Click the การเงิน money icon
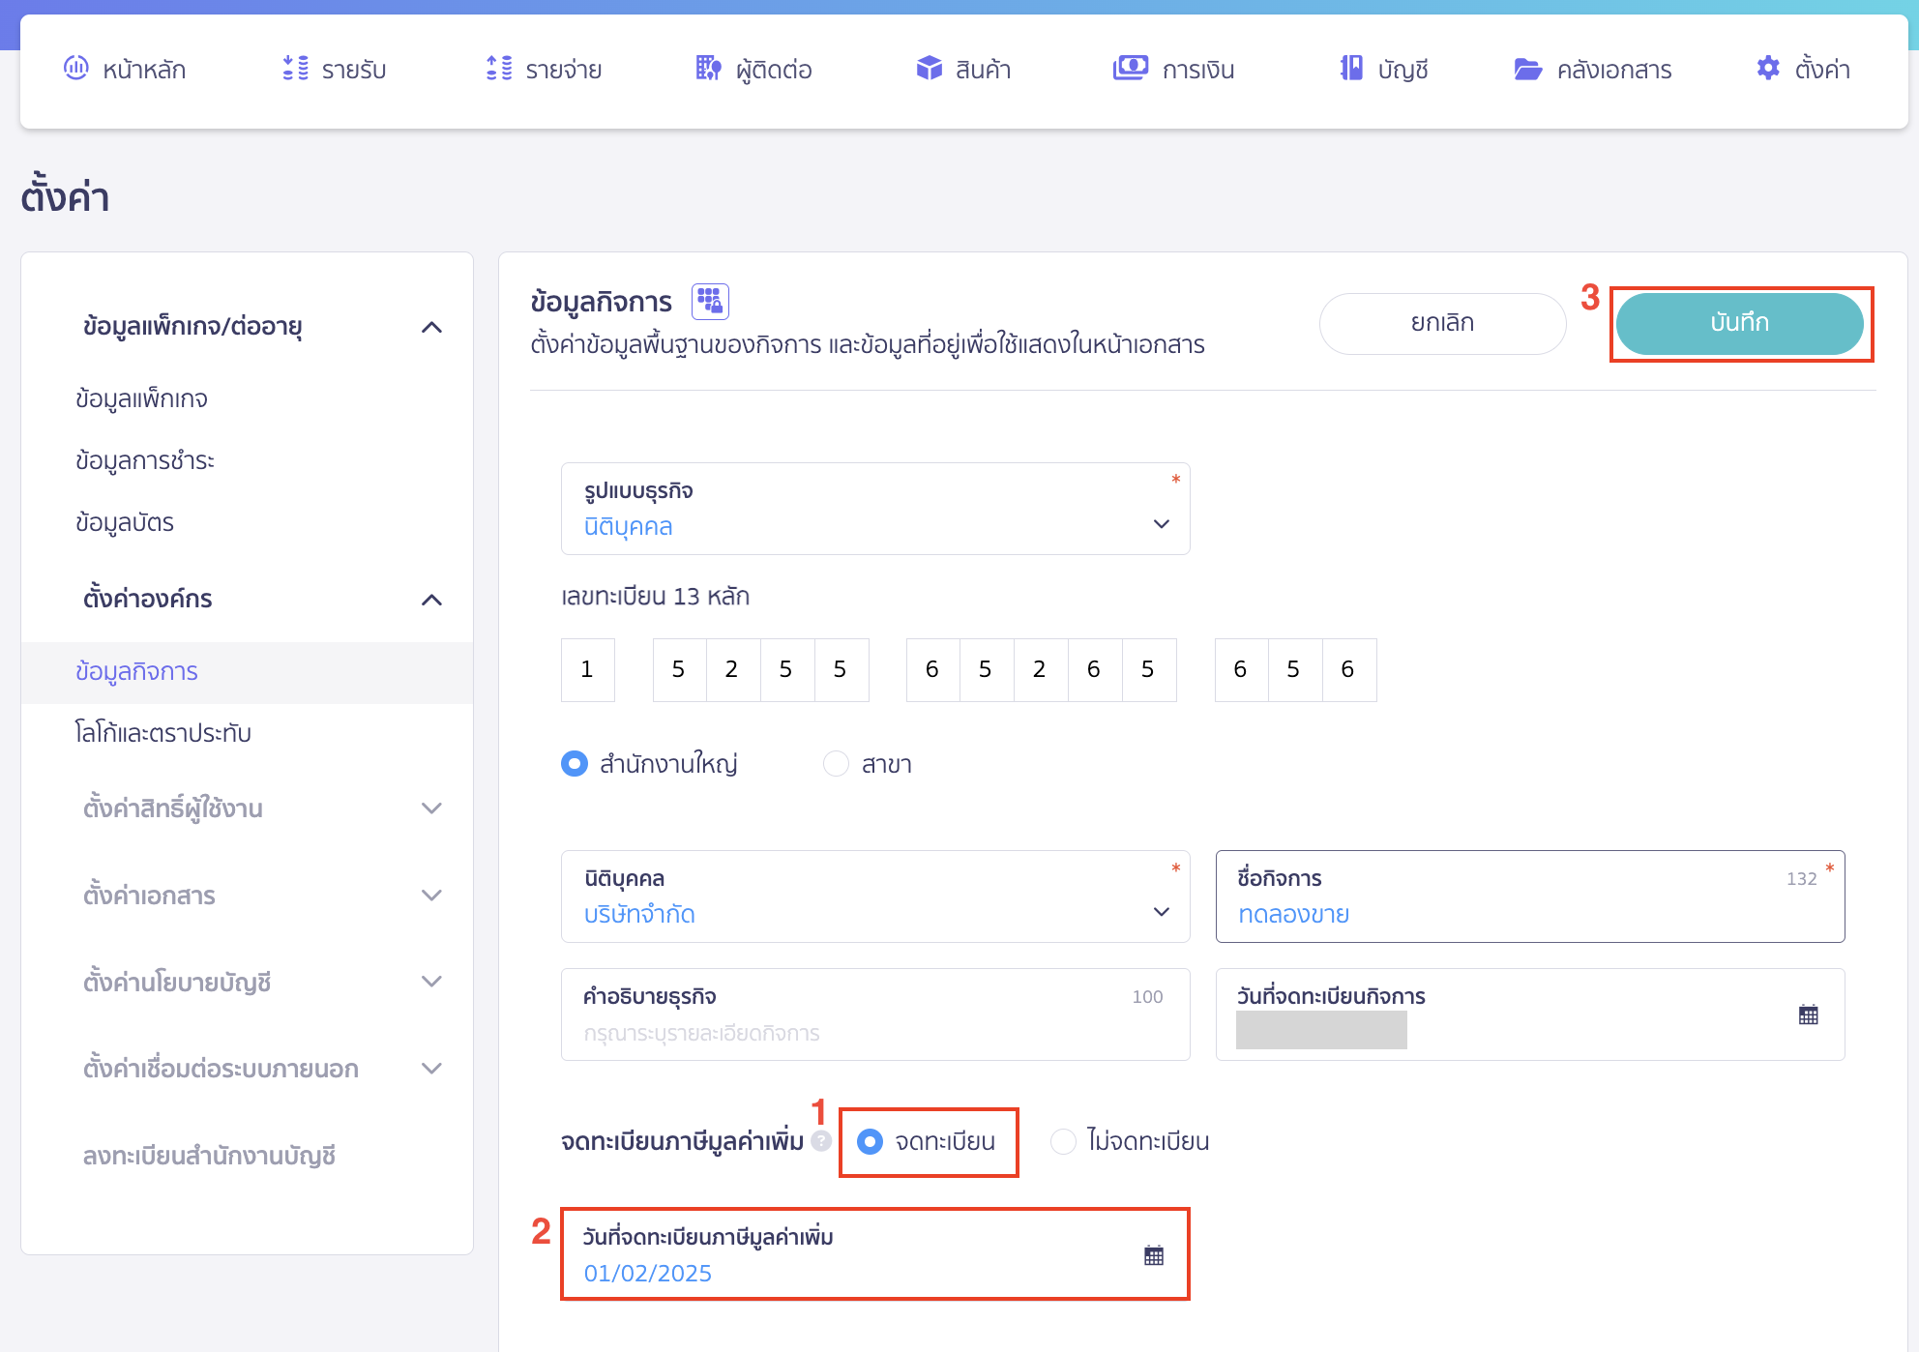This screenshot has width=1919, height=1352. coord(1130,68)
